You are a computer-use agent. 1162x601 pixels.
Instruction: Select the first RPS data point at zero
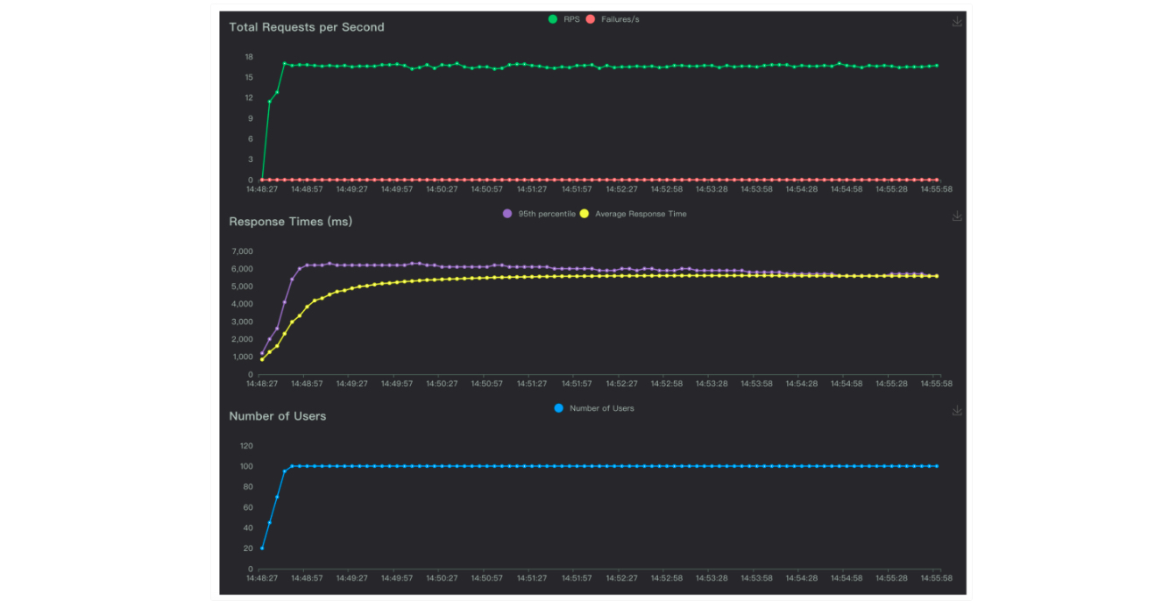pos(262,180)
